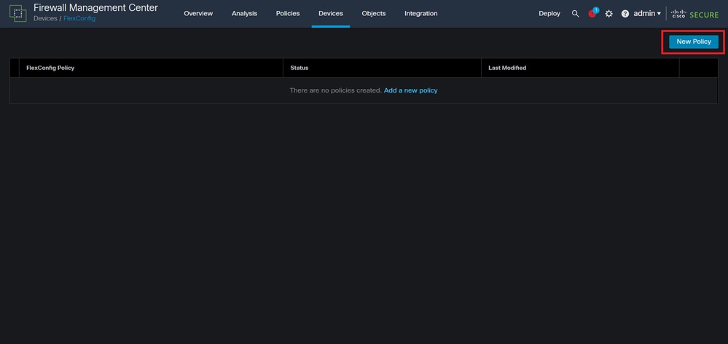
Task: Click the FlexConfig breadcrumb link
Action: (x=79, y=18)
